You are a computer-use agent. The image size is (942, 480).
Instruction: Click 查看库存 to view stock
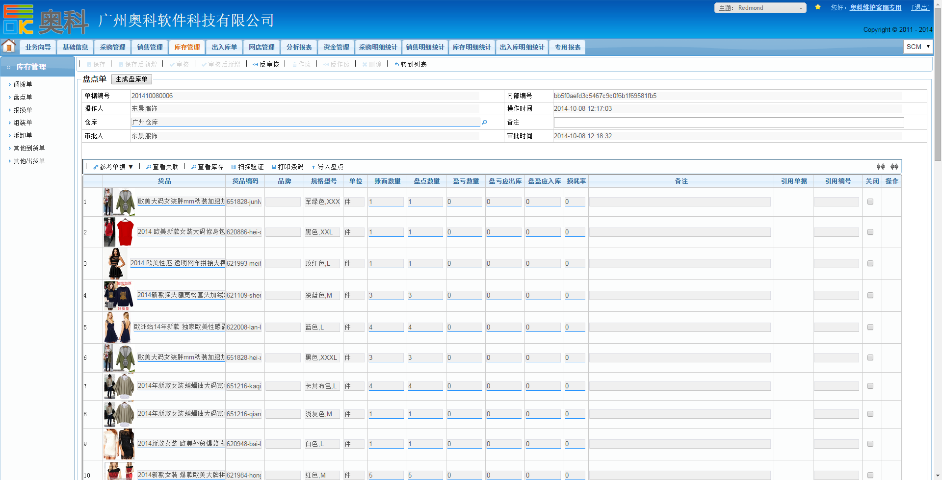[208, 167]
